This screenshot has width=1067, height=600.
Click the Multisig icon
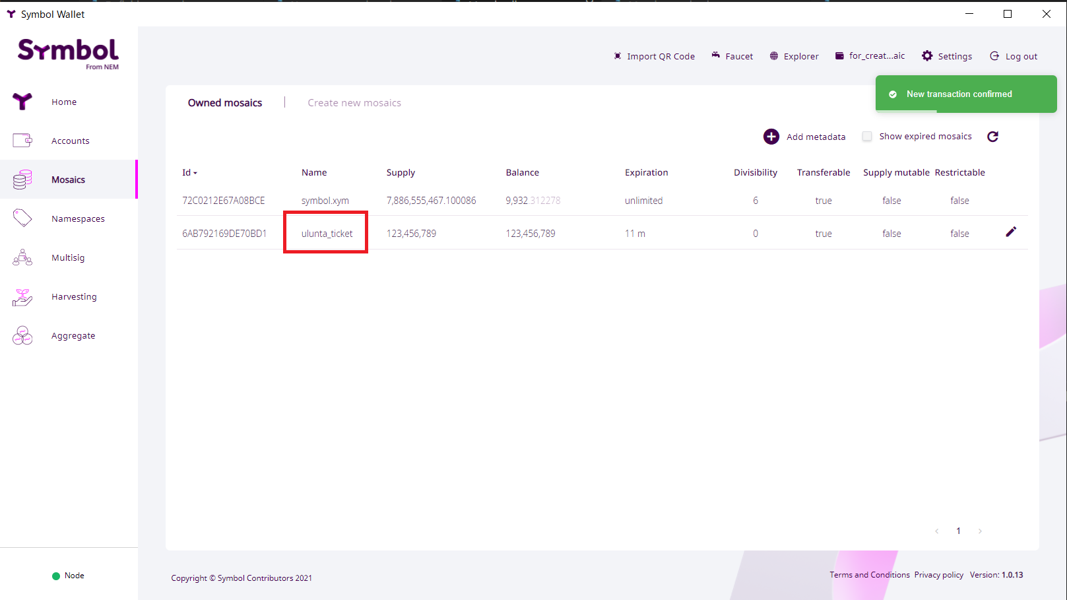22,257
